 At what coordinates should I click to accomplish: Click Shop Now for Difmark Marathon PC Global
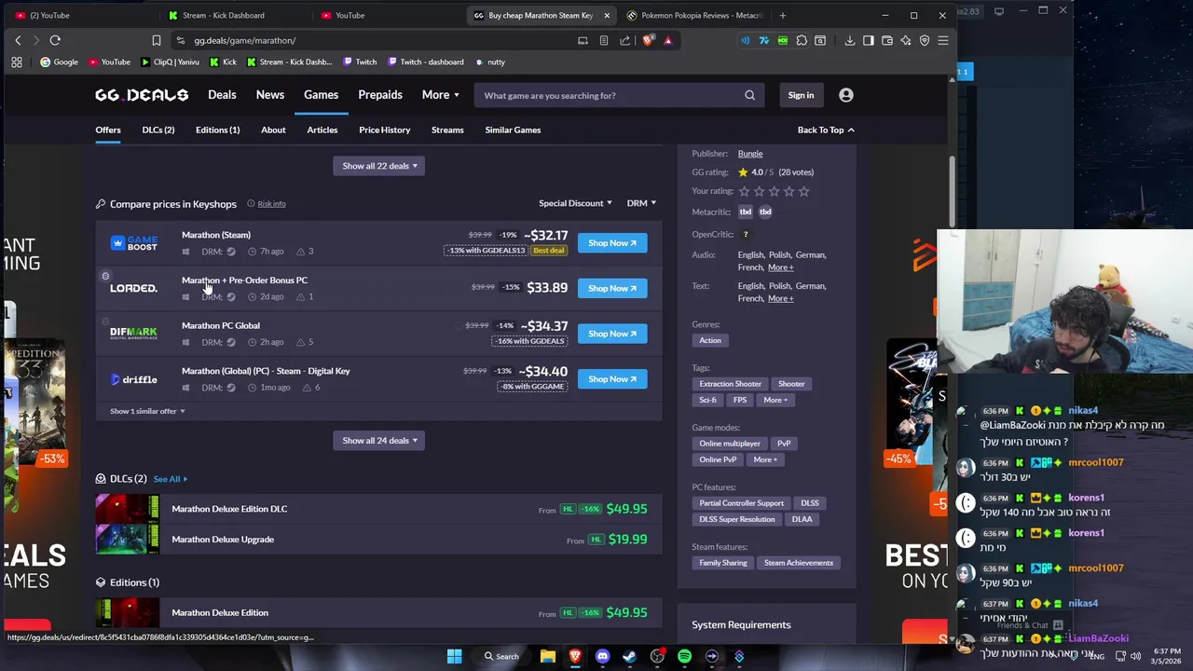tap(612, 334)
